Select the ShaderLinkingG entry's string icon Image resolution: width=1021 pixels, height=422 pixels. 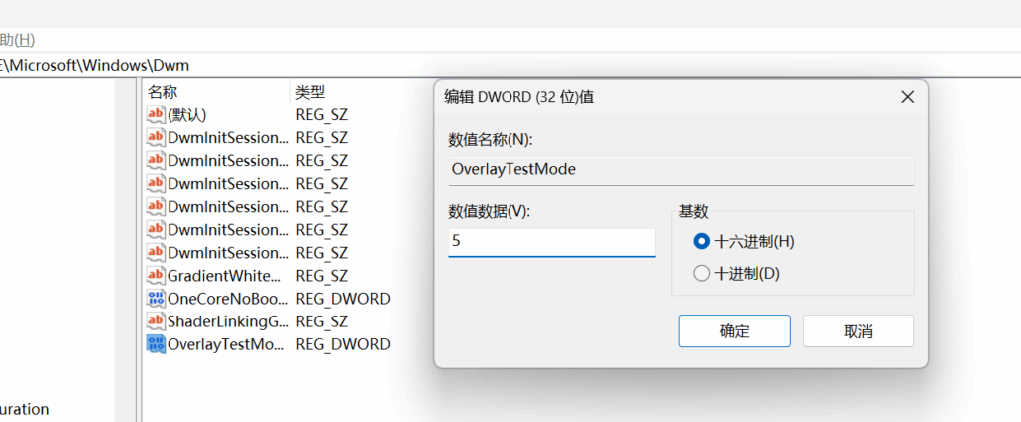[156, 321]
